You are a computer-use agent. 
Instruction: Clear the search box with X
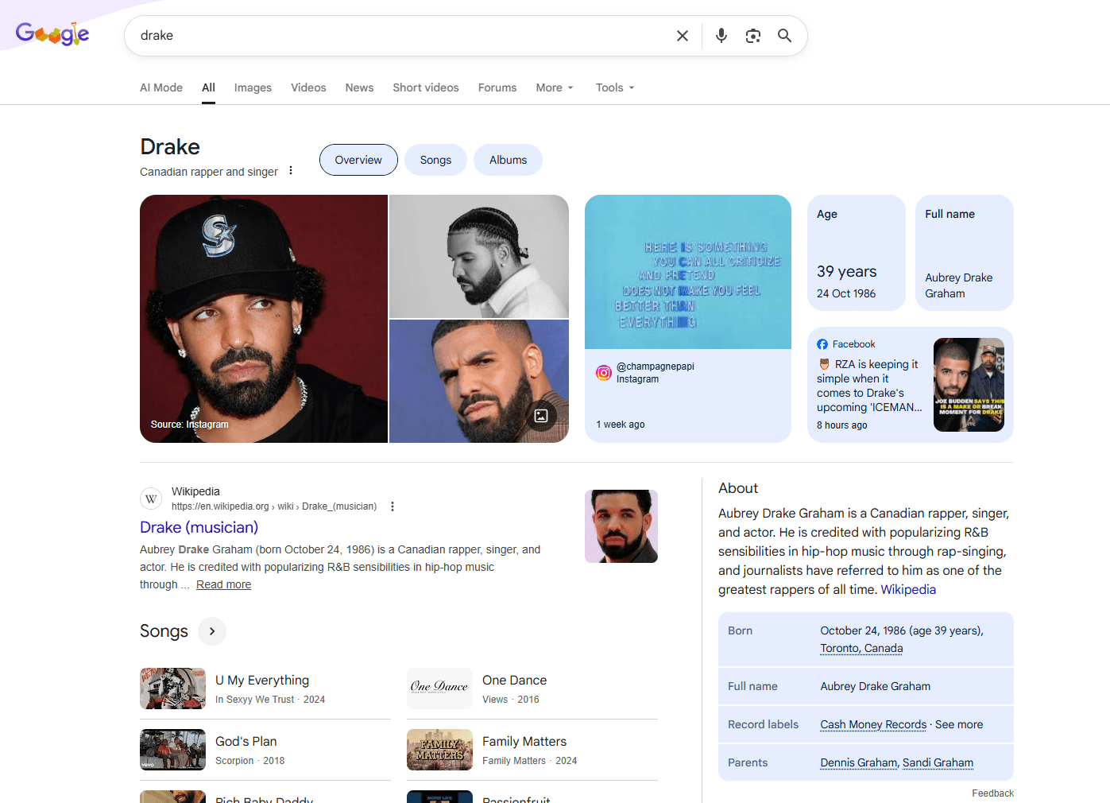tap(683, 36)
